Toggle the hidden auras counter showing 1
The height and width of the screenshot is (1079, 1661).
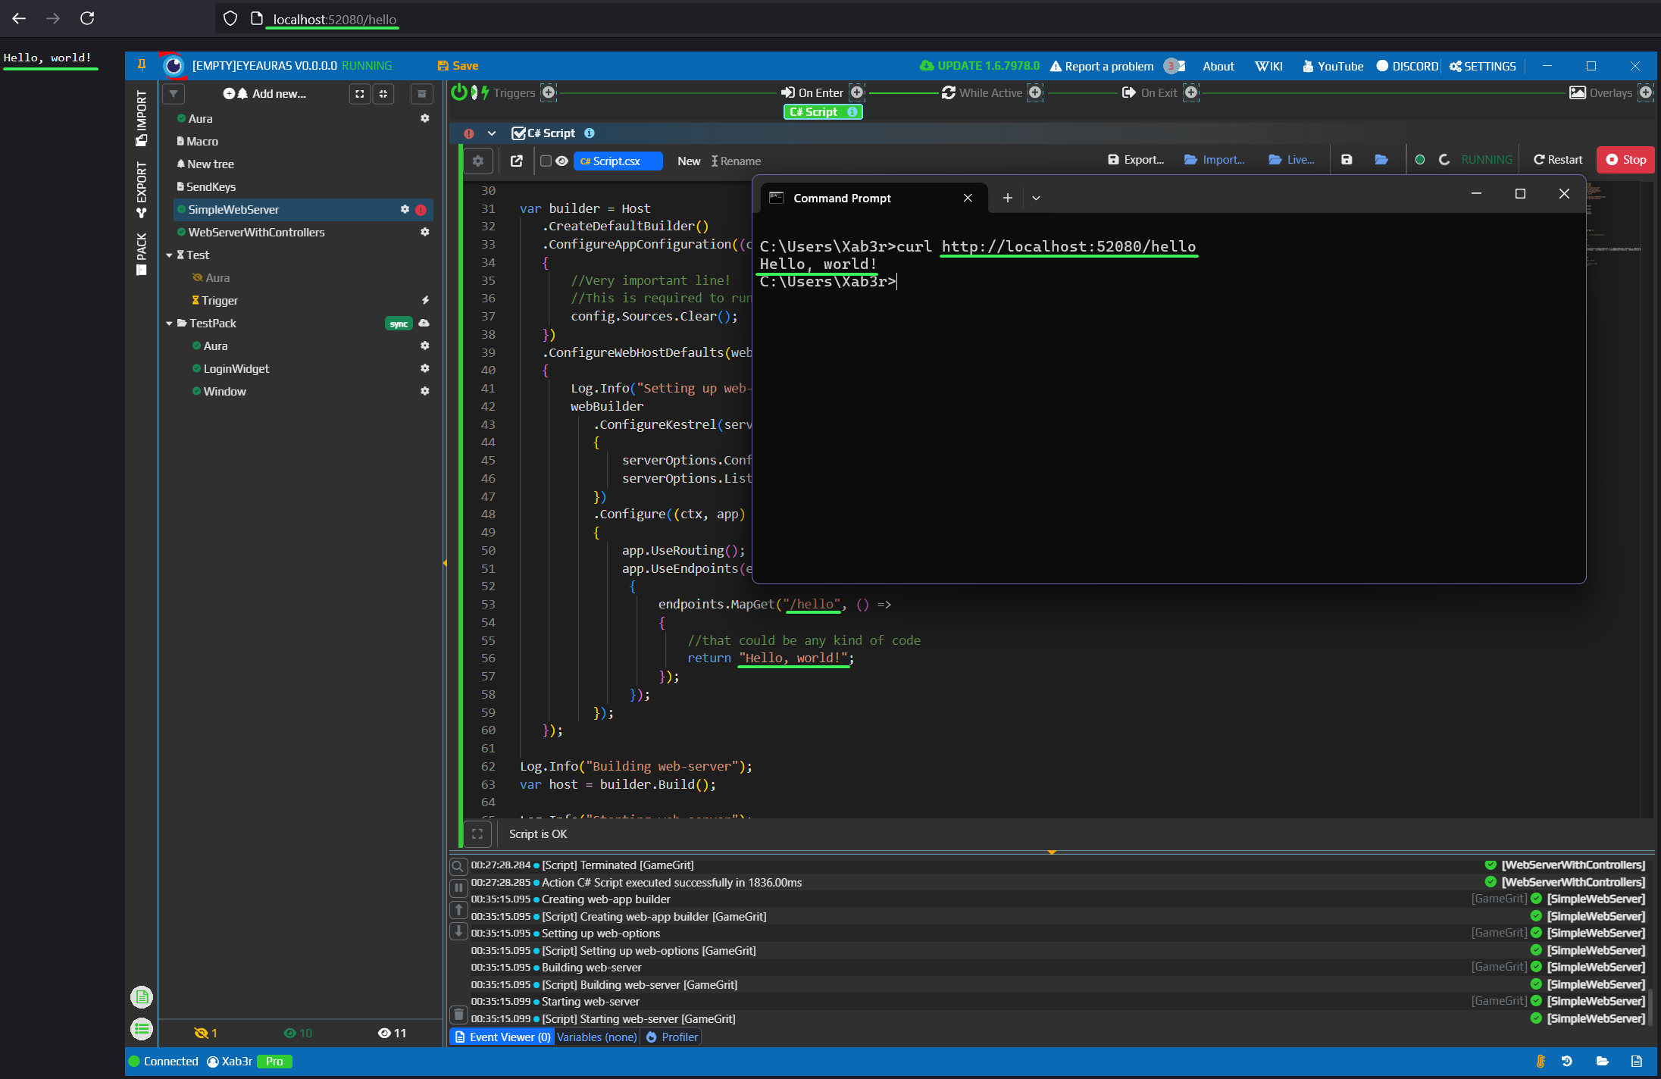point(206,1033)
